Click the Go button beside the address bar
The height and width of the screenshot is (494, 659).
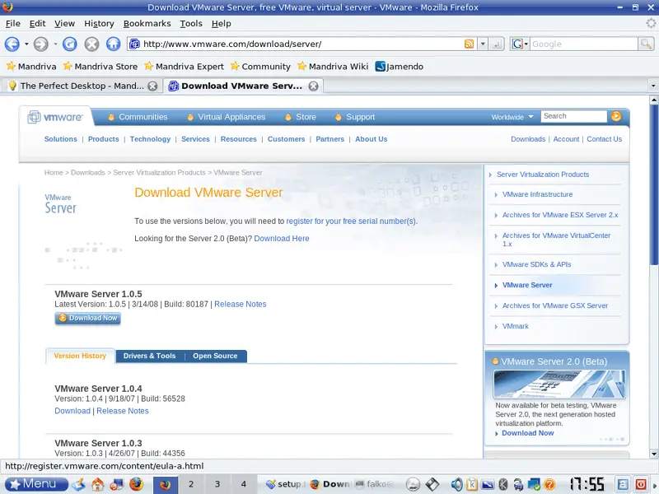[x=497, y=44]
